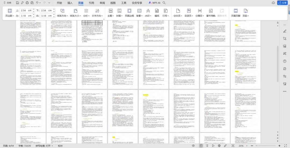Screen dimensions: 290x148
Task: Switch to the 开始 tab
Action: pos(59,3)
